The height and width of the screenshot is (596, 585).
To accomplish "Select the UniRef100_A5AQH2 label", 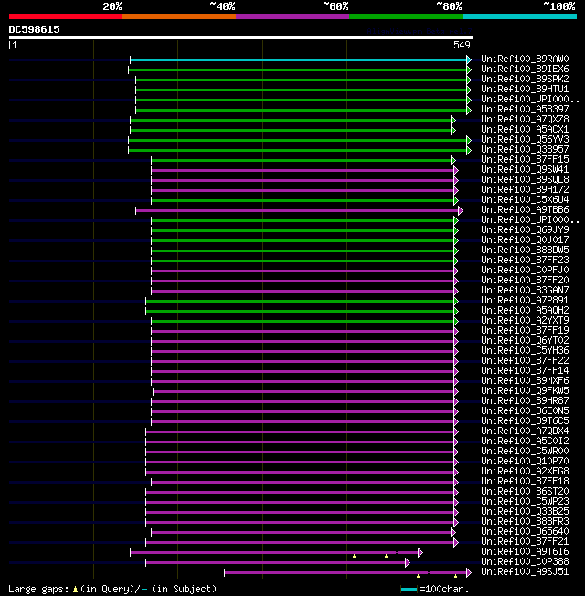I will (525, 310).
